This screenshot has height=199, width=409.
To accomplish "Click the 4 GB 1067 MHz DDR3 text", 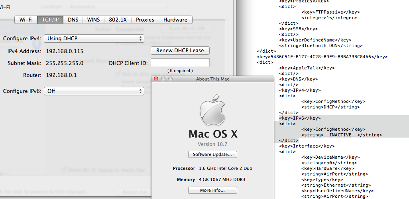I will 222,179.
